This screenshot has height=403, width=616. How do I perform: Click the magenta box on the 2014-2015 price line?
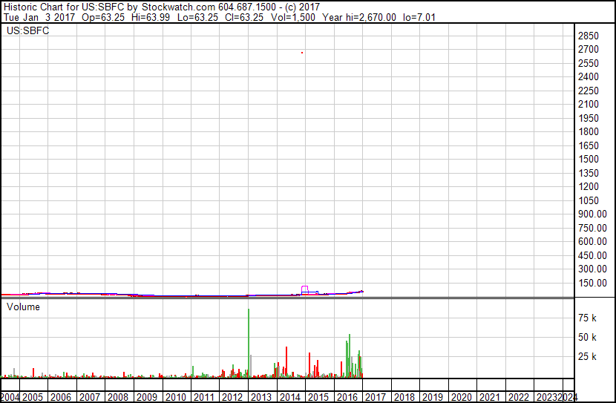304,290
